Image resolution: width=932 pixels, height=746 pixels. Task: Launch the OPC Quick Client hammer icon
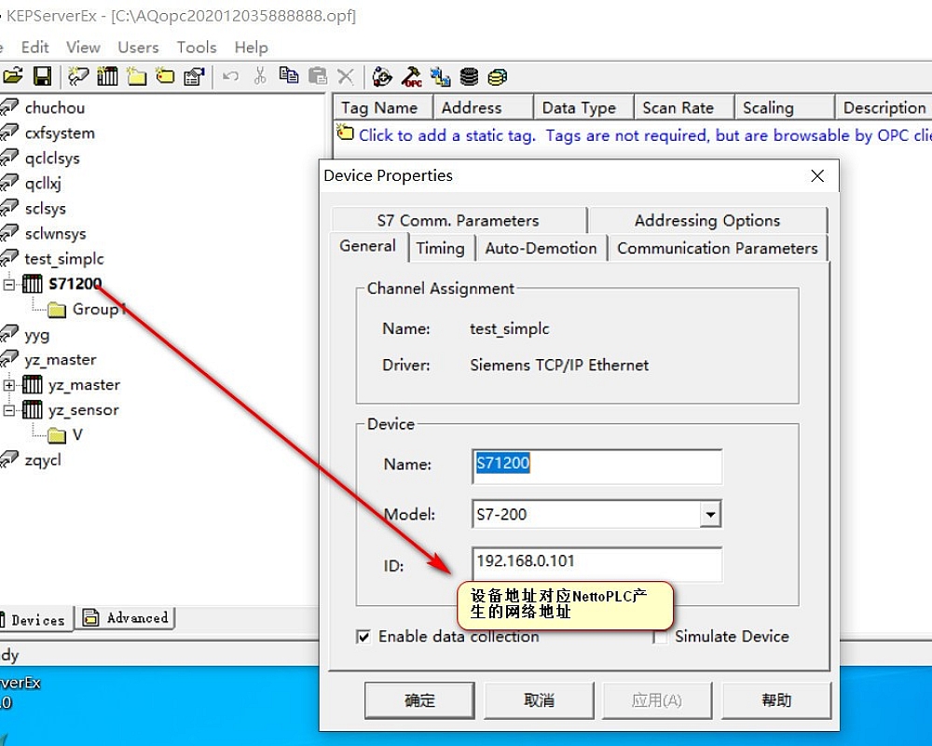(413, 76)
